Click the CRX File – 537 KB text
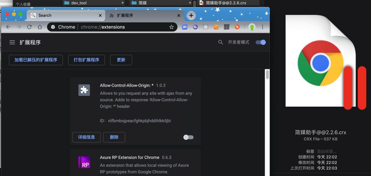 321,139
